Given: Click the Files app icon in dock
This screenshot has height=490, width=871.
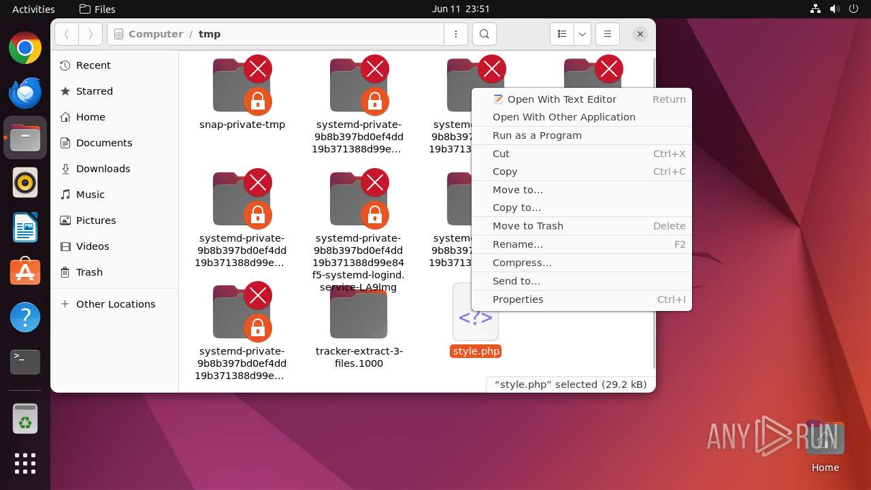Looking at the screenshot, I should (x=25, y=138).
